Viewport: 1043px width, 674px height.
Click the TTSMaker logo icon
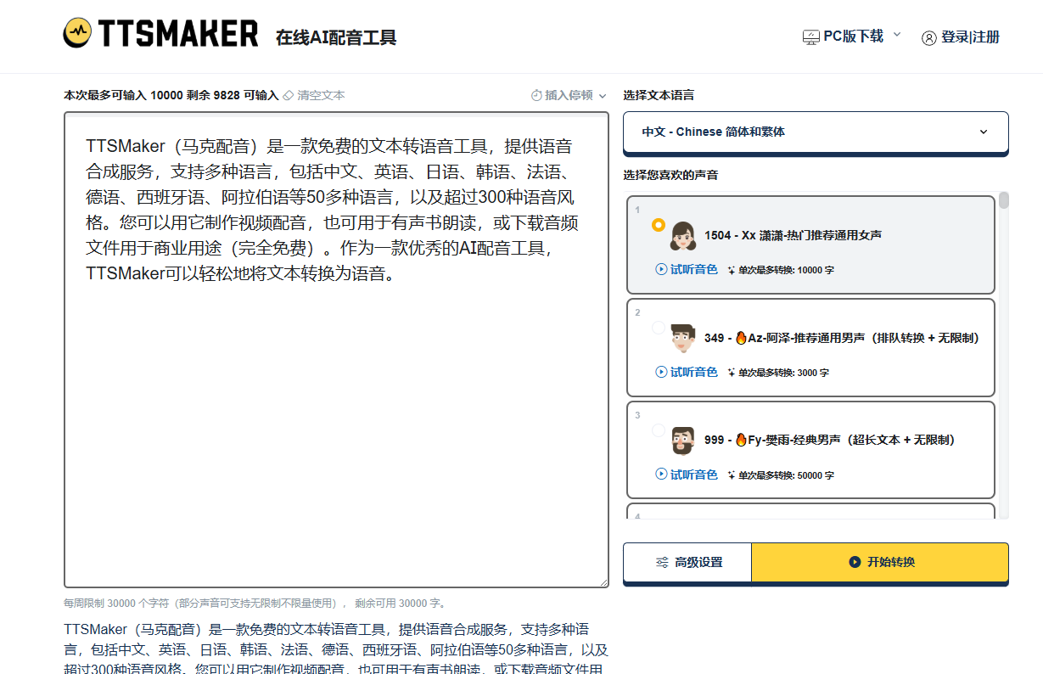[x=76, y=33]
